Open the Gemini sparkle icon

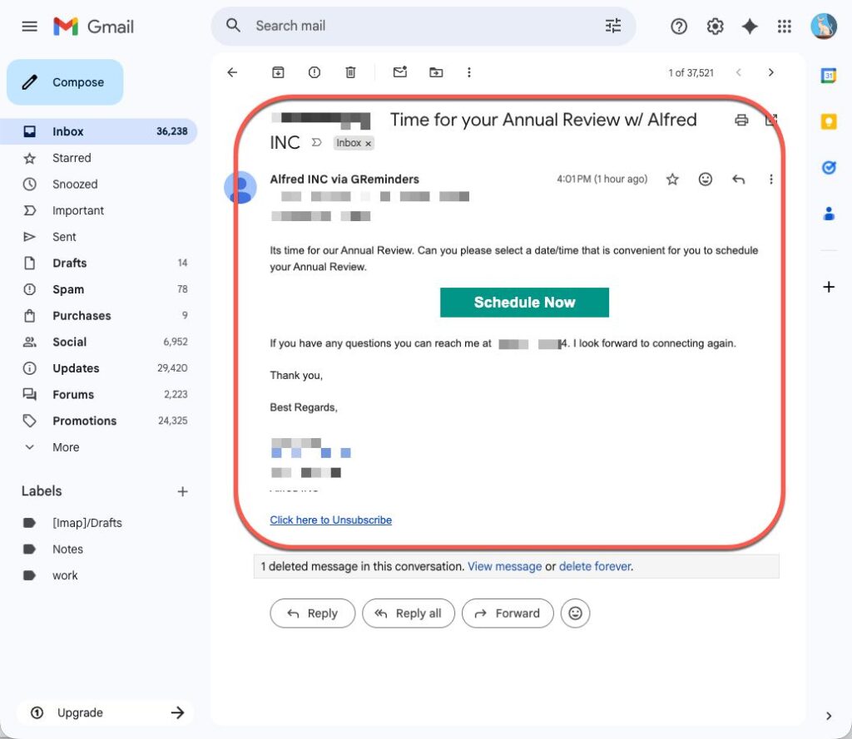[x=750, y=27]
